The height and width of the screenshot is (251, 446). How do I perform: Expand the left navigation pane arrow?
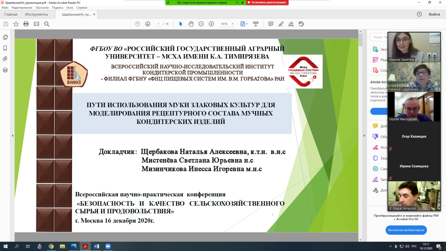[12, 135]
